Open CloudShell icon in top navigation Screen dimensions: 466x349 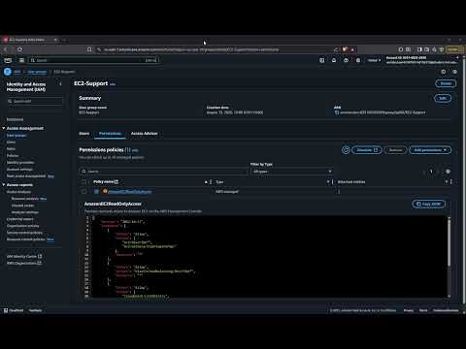pyautogui.click(x=321, y=60)
